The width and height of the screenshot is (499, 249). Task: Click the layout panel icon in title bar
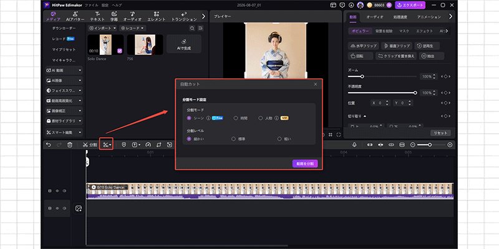[x=333, y=5]
